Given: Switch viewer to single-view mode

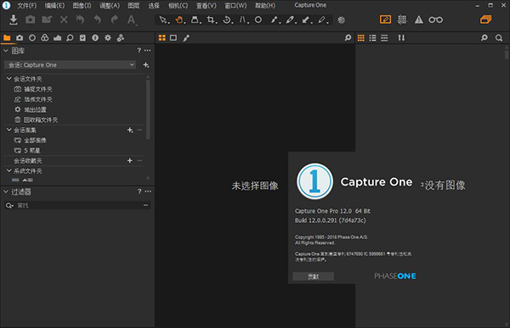Looking at the screenshot, I should click(173, 38).
